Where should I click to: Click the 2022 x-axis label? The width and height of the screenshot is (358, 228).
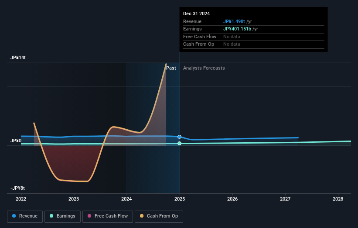tap(21, 199)
